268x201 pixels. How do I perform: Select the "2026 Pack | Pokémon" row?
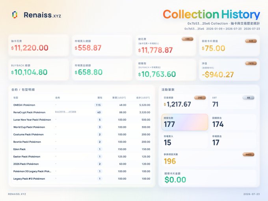pyautogui.click(x=82, y=164)
